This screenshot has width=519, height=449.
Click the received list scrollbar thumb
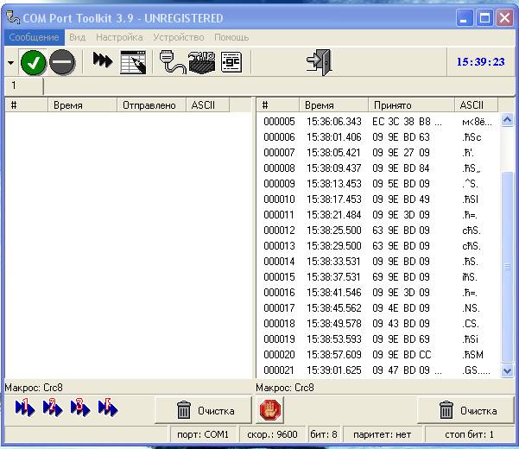(508, 267)
